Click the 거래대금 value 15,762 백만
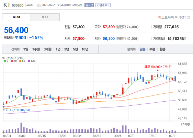Viewport: 193px width, 138px height. coord(177,38)
